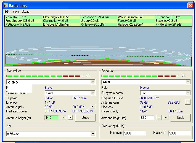Viewport: 196px width, 143px height.
Task: Click the Tx power 26.02 dBm value
Action: (80, 98)
